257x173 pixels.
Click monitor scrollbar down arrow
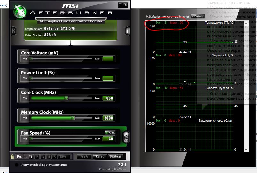coord(246,149)
